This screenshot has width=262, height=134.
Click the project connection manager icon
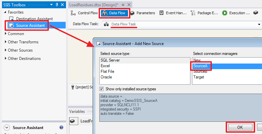coord(73,87)
